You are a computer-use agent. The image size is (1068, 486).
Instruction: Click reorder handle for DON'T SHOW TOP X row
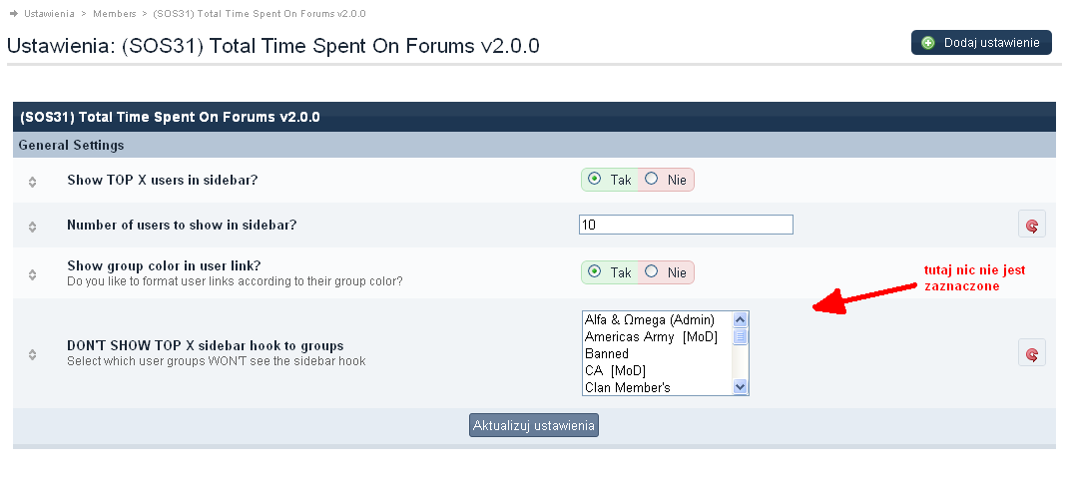pyautogui.click(x=32, y=353)
